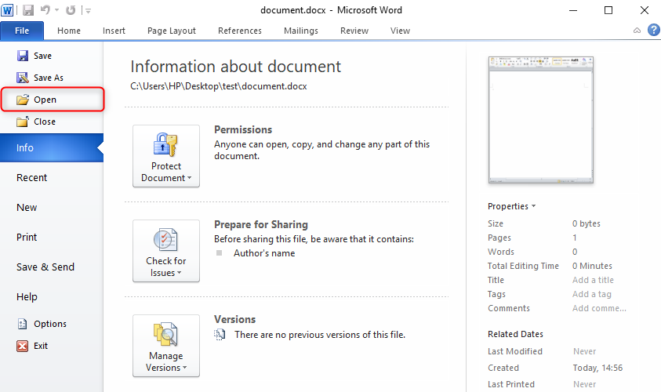661x392 pixels.
Task: Customize Quick Access Toolbar dropdown arrow
Action: tap(88, 11)
